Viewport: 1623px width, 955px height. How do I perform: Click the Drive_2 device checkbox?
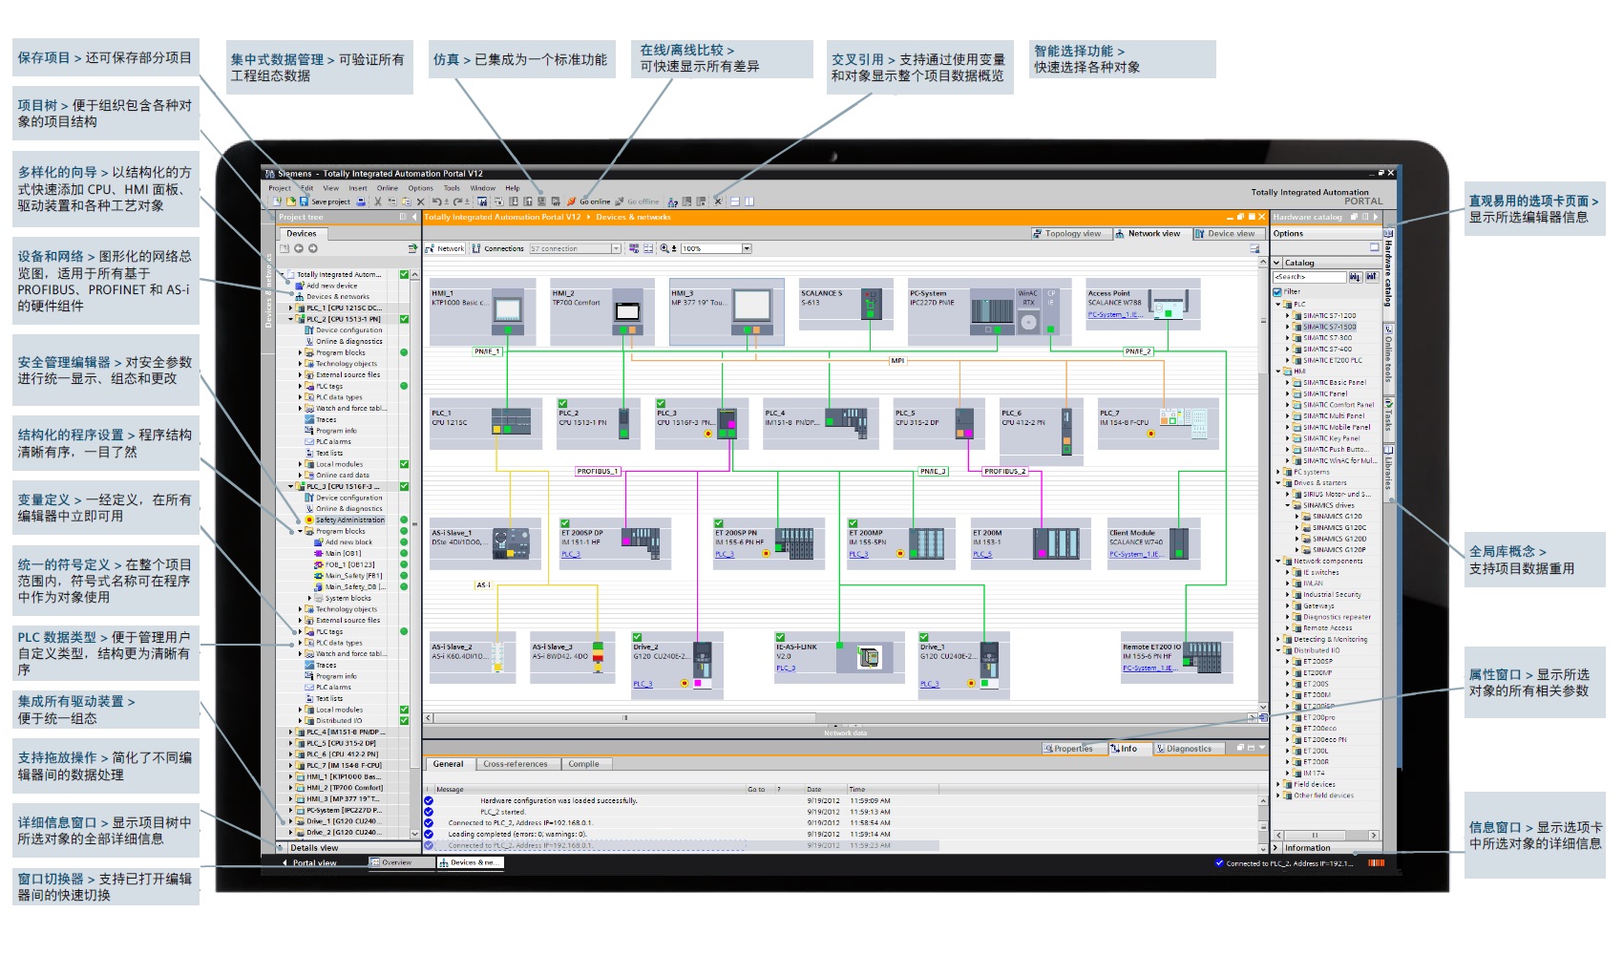(638, 637)
